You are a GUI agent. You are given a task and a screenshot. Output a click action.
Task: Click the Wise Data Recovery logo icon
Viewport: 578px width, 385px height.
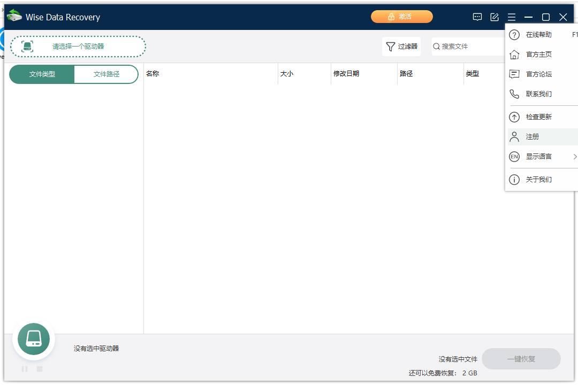[14, 17]
